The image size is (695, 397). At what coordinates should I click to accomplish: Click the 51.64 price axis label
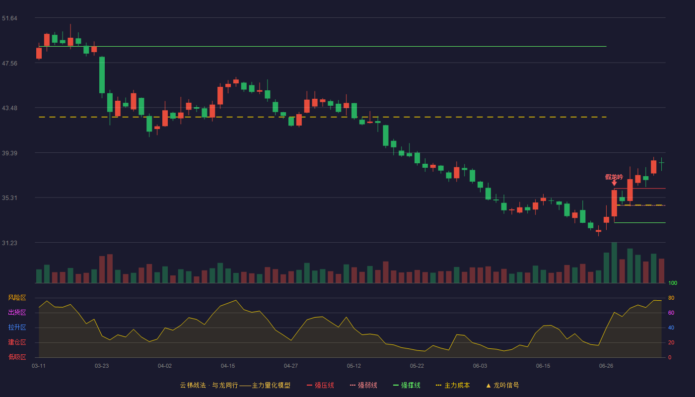9,18
